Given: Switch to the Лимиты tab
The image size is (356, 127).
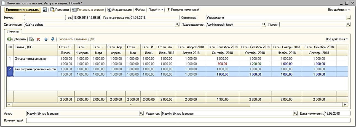Looking at the screenshot, I should click(13, 32).
